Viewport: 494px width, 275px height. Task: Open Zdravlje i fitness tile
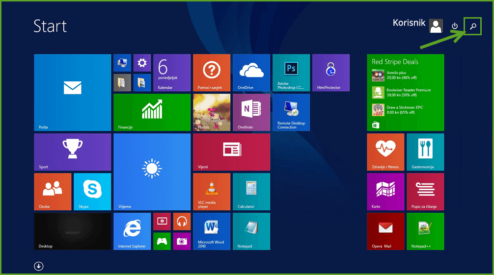point(385,152)
